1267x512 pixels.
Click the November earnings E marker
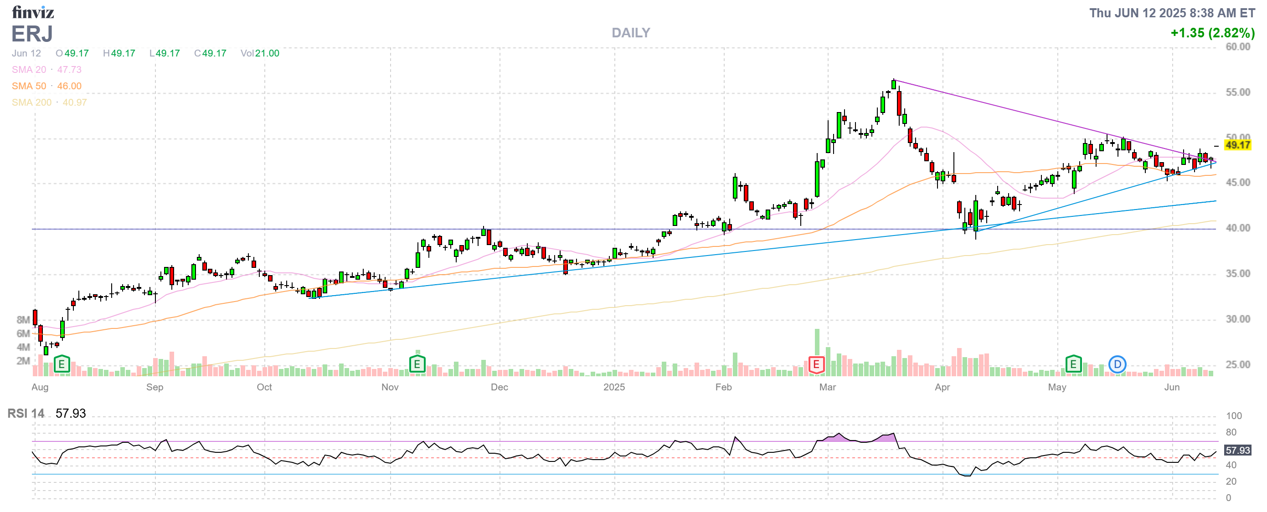click(417, 364)
